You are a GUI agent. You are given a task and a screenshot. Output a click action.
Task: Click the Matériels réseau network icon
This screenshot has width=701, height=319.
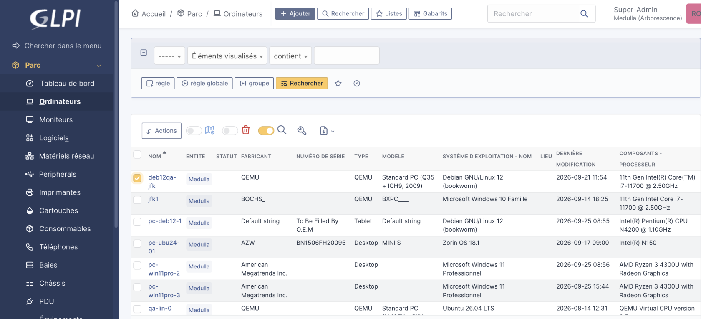[x=30, y=156]
